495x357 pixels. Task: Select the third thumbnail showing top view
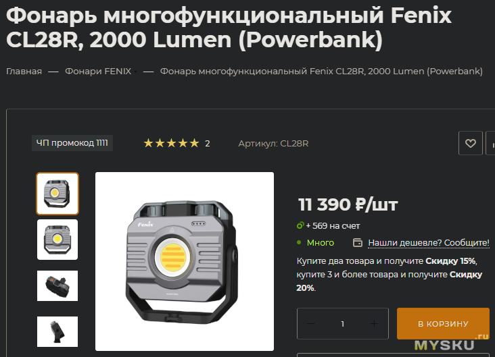point(57,285)
